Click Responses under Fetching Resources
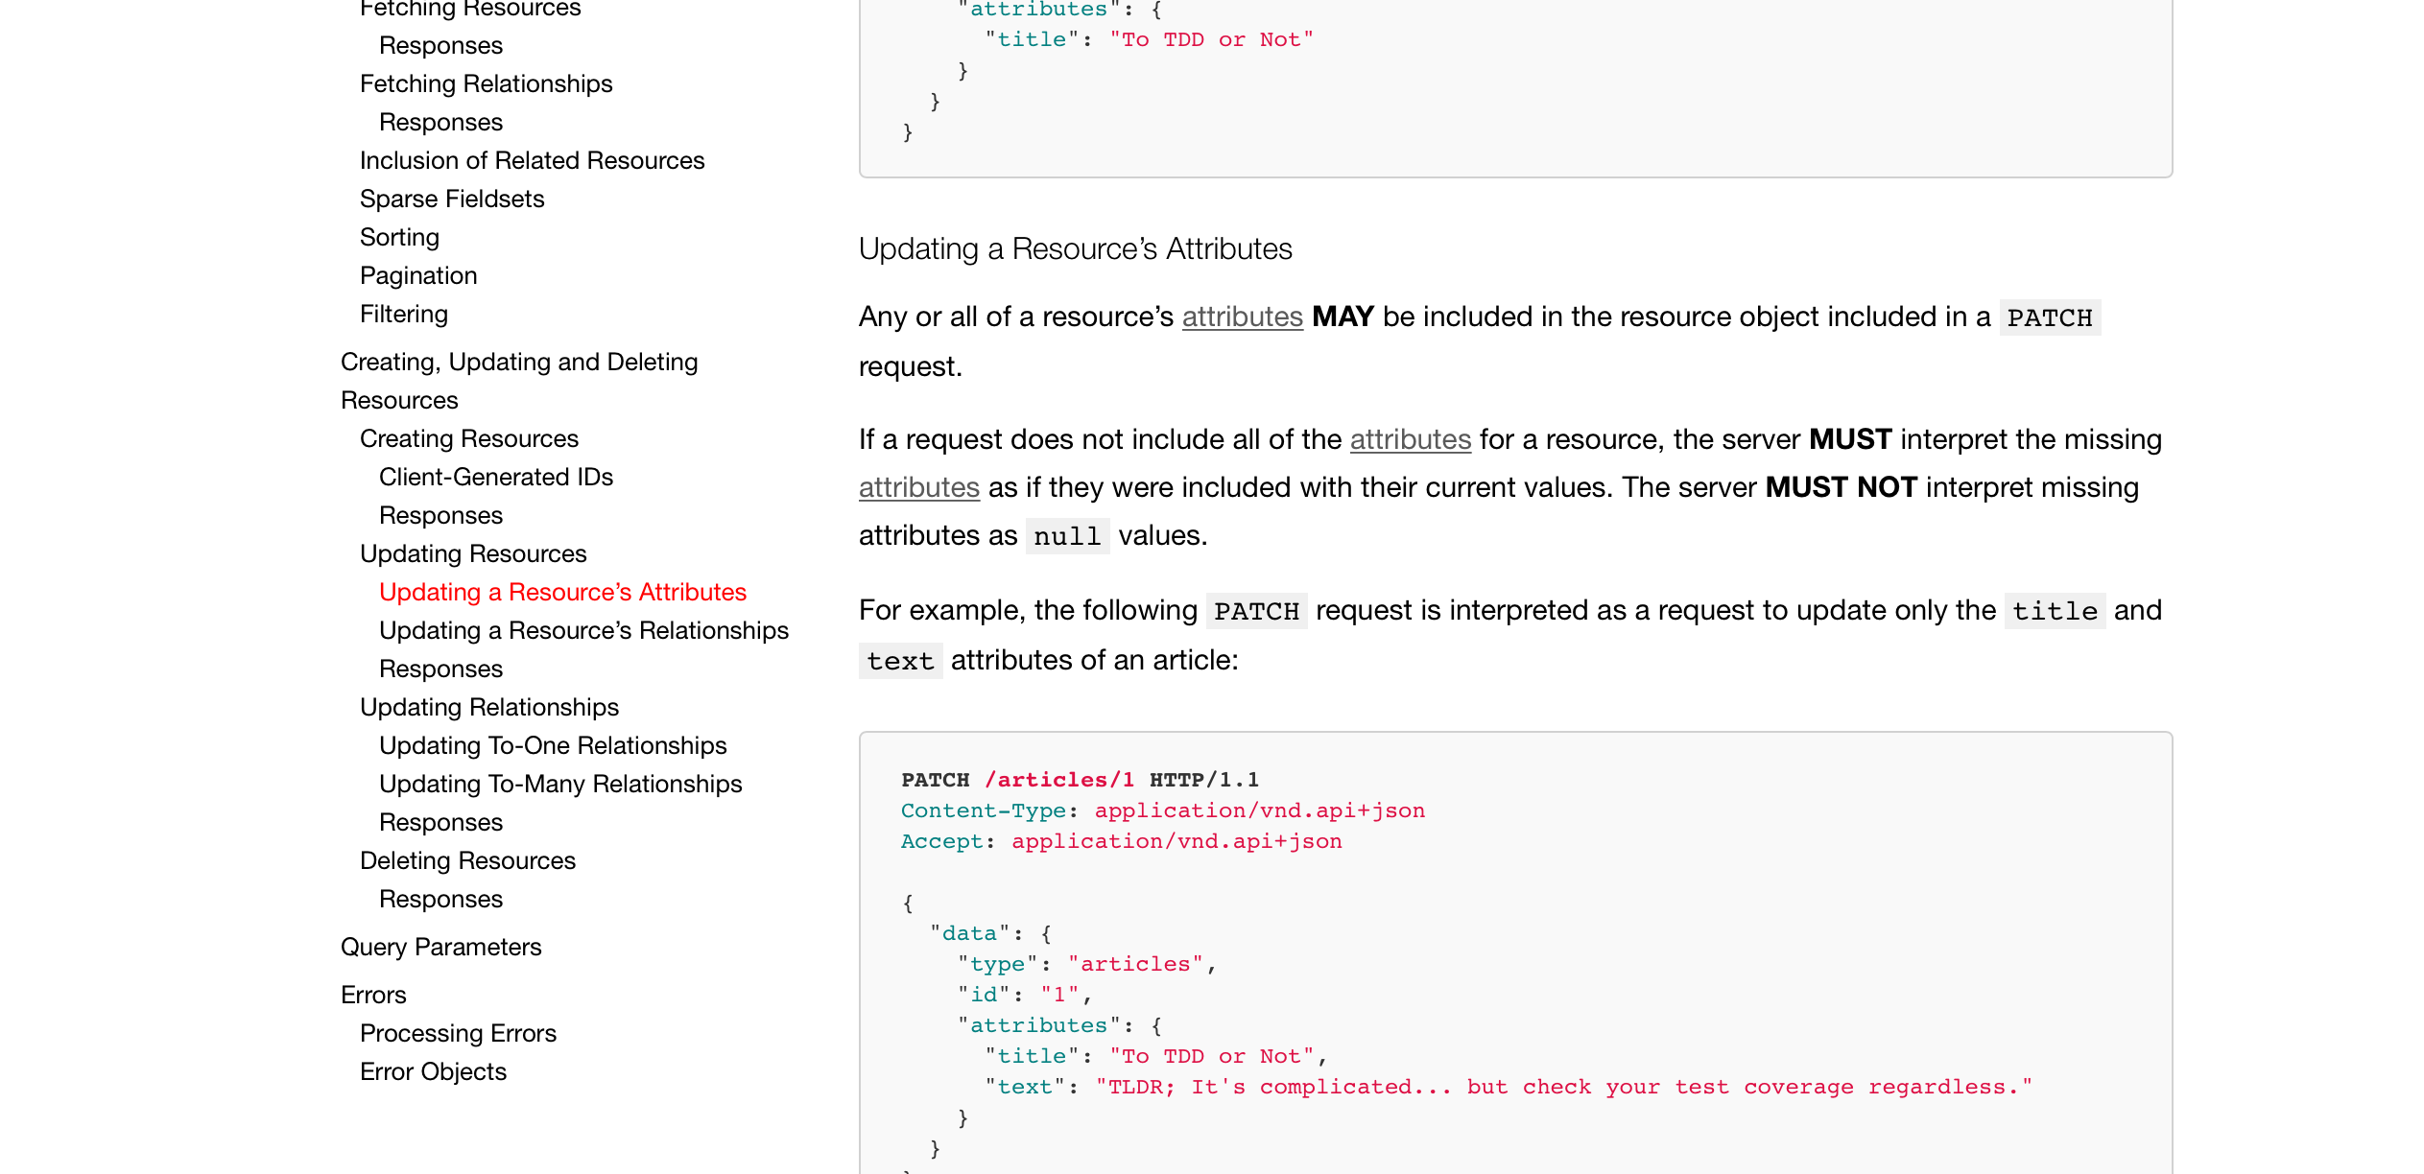2424x1174 pixels. pyautogui.click(x=440, y=45)
